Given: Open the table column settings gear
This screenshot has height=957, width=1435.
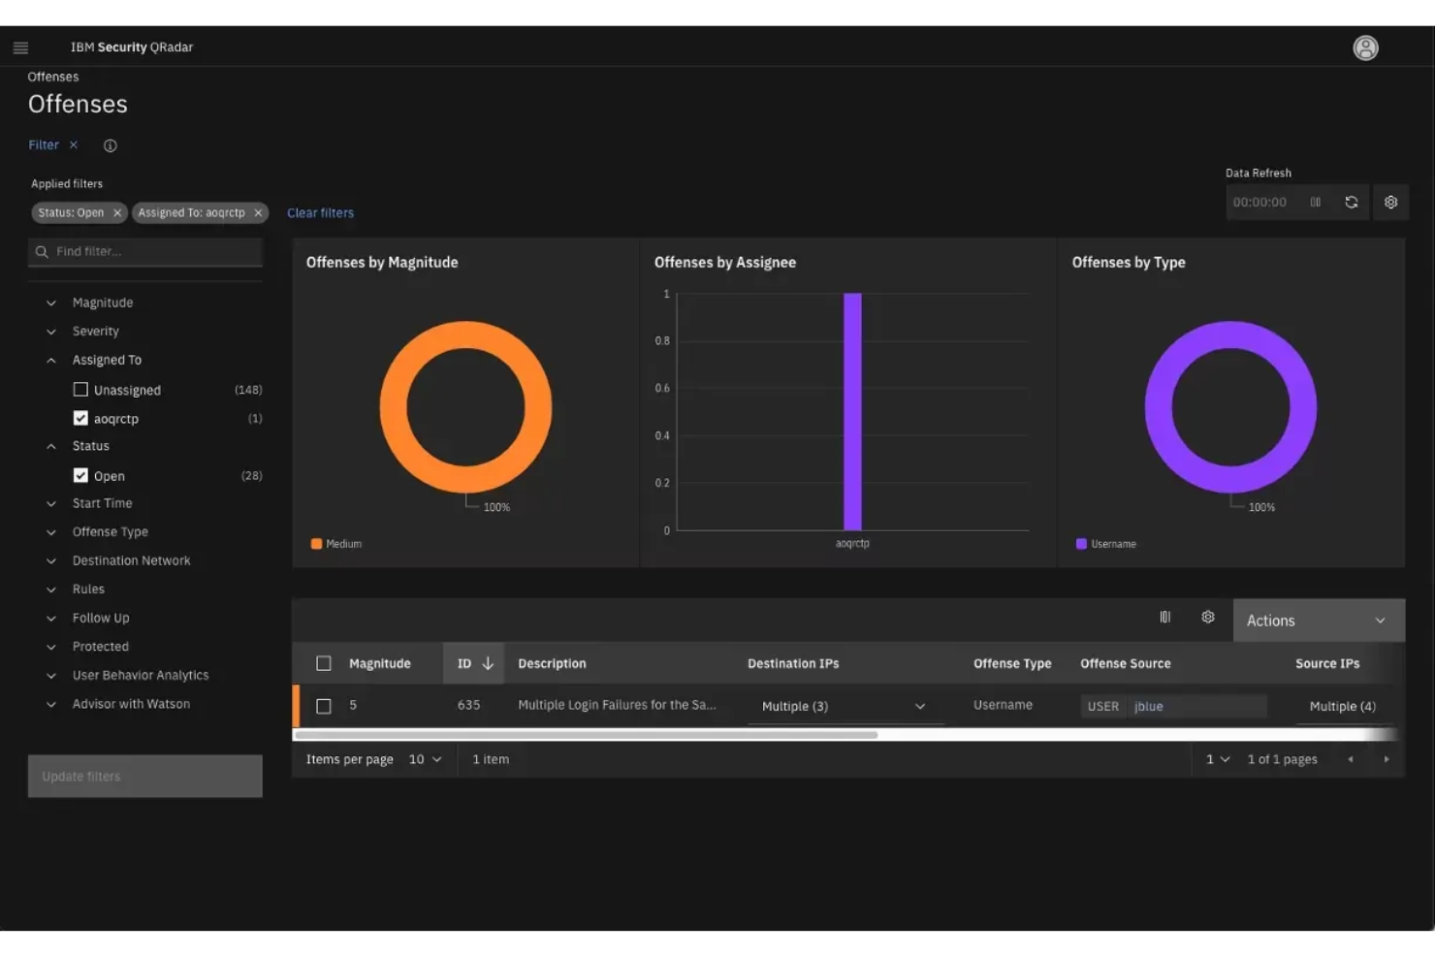Looking at the screenshot, I should [1208, 617].
